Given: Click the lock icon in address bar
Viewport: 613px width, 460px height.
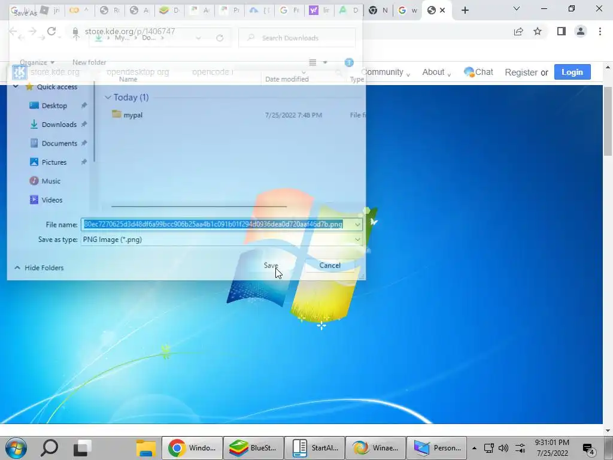Looking at the screenshot, I should click(x=75, y=31).
